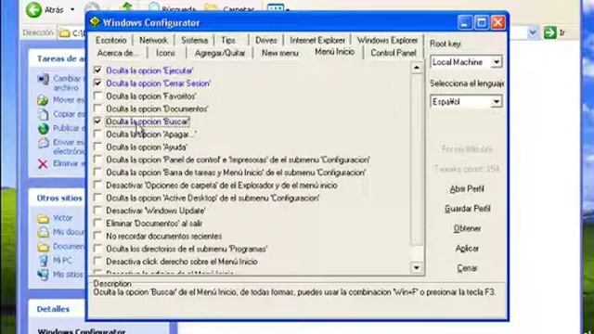The image size is (594, 334).
Task: Open the Atrás history dropdown arrow
Action: click(x=72, y=10)
